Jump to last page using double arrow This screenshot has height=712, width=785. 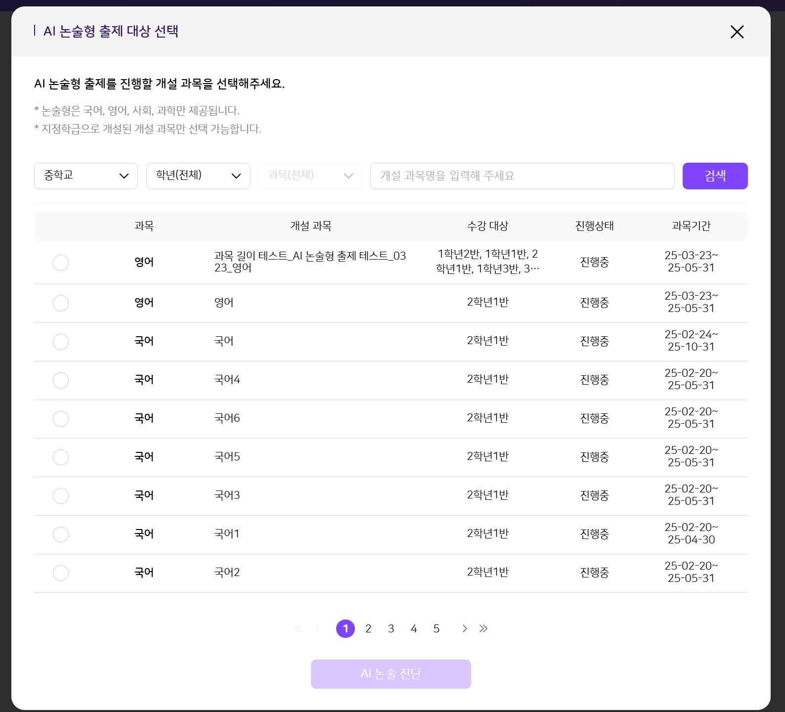(483, 628)
